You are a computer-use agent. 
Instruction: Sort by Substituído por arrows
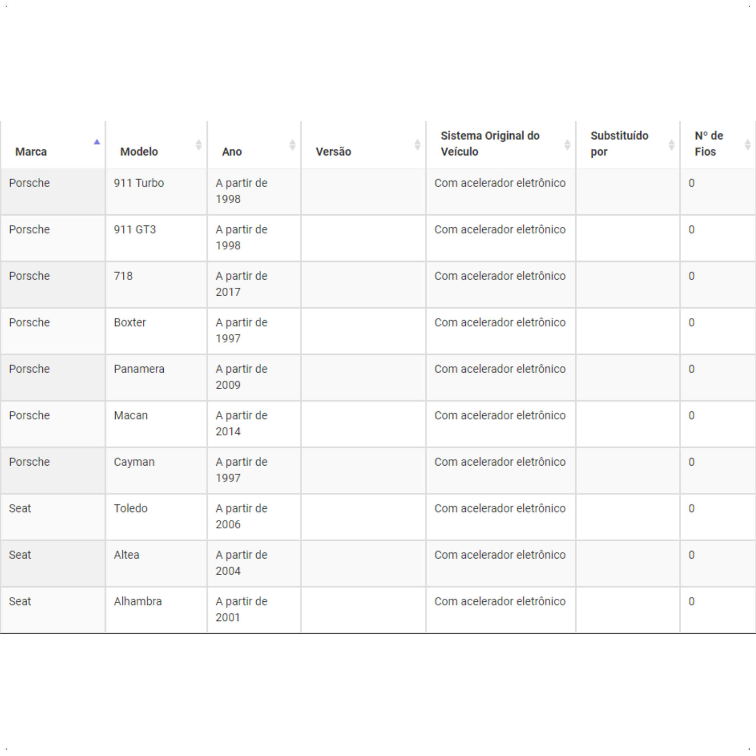click(671, 145)
